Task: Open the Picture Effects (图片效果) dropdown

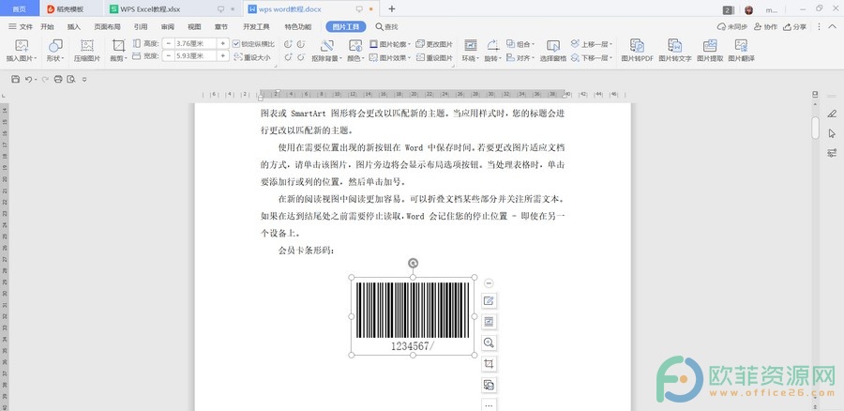Action: tap(390, 57)
